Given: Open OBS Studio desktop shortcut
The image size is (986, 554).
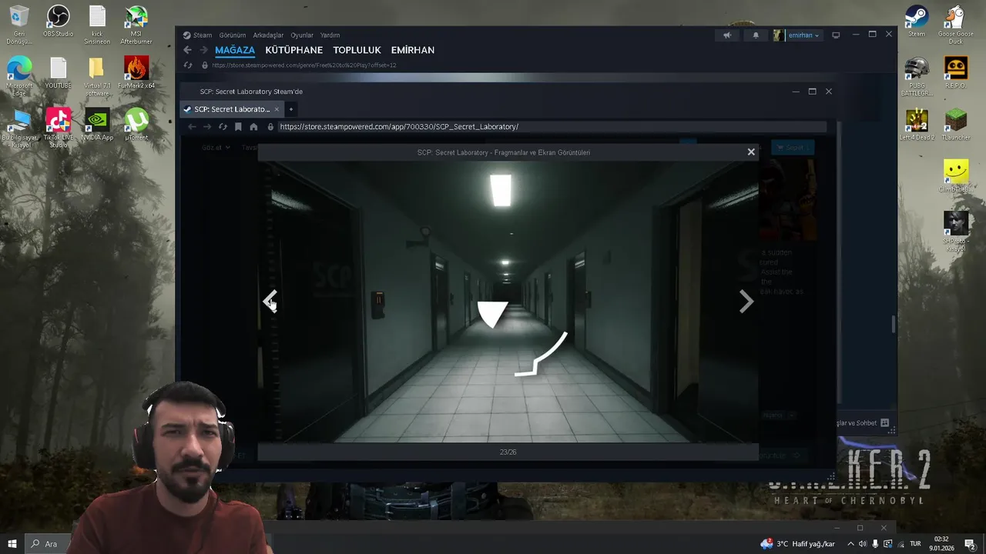Looking at the screenshot, I should [x=58, y=22].
